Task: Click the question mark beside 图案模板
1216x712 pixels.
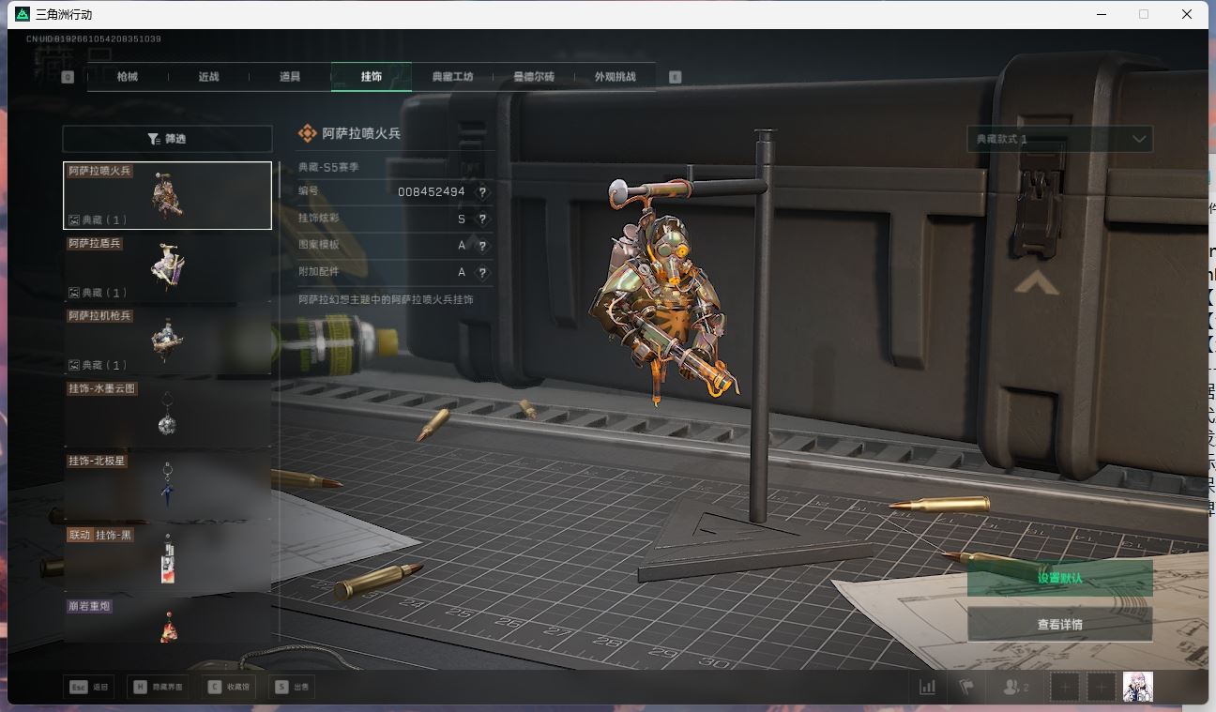Action: (482, 246)
